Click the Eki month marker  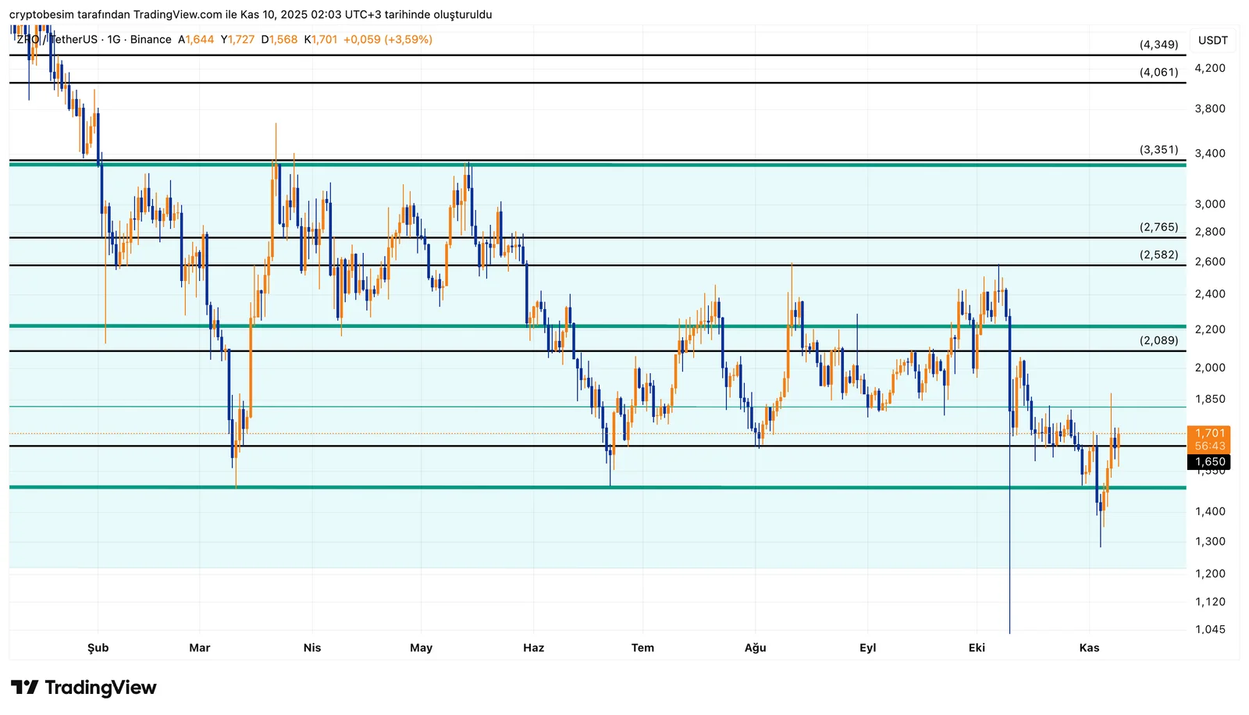(x=977, y=648)
